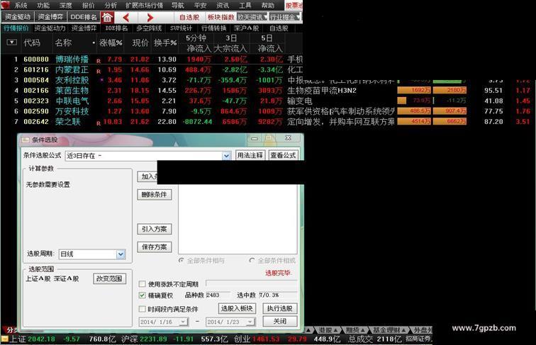Viewport: 536px width, 345px height.
Task: Switch to 资金驱动力 tab
Action: coord(50,28)
